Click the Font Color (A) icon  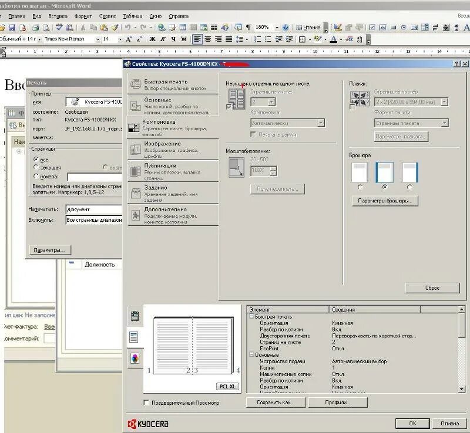tap(333, 39)
